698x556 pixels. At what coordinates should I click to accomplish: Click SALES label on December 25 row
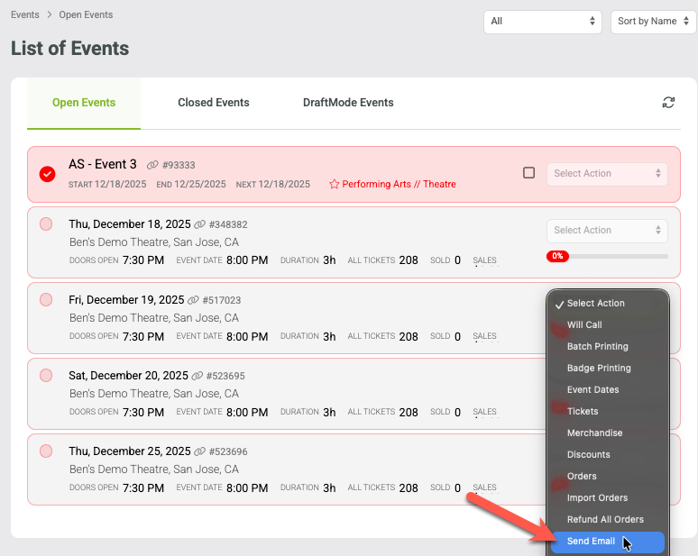tap(485, 487)
